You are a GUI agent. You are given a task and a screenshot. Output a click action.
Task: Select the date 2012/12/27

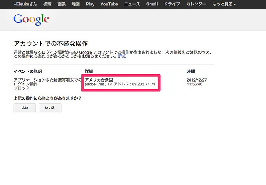click(x=197, y=80)
